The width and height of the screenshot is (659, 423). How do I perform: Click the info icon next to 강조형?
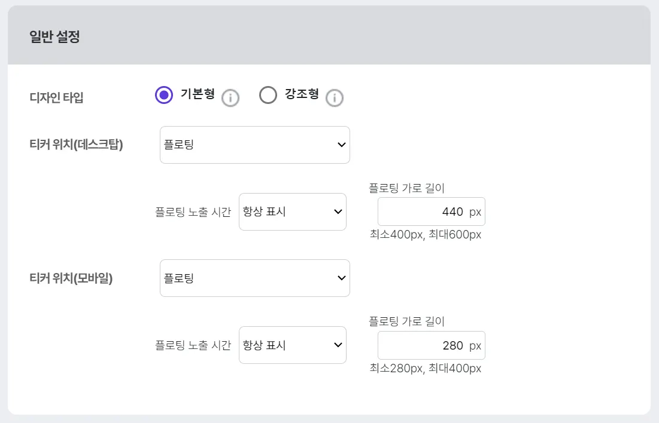tap(335, 98)
